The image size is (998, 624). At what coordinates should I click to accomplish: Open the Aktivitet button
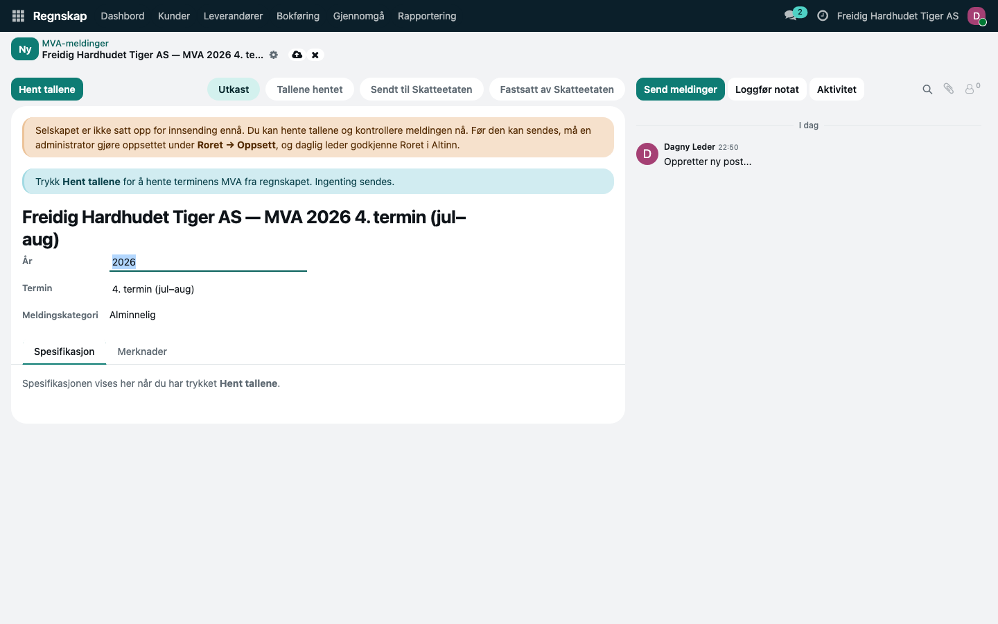click(837, 89)
